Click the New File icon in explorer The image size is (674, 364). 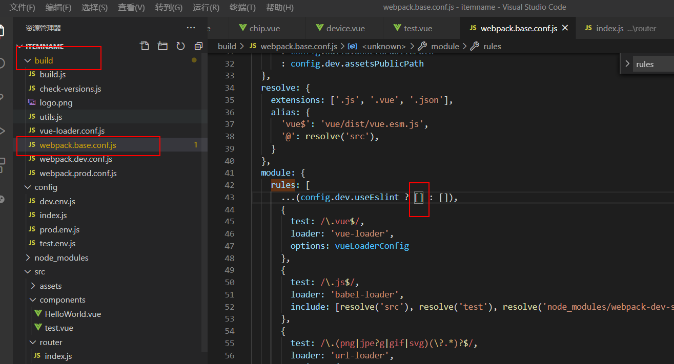coord(145,46)
